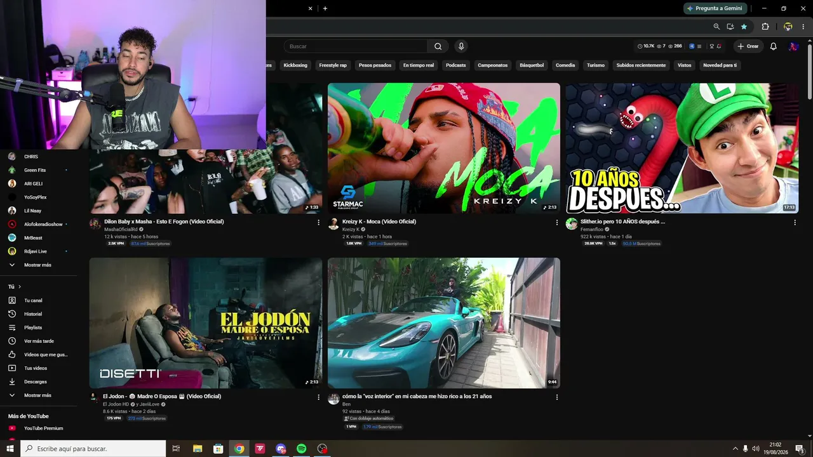Select the Kickboxing filter chip
The image size is (813, 457).
point(295,65)
